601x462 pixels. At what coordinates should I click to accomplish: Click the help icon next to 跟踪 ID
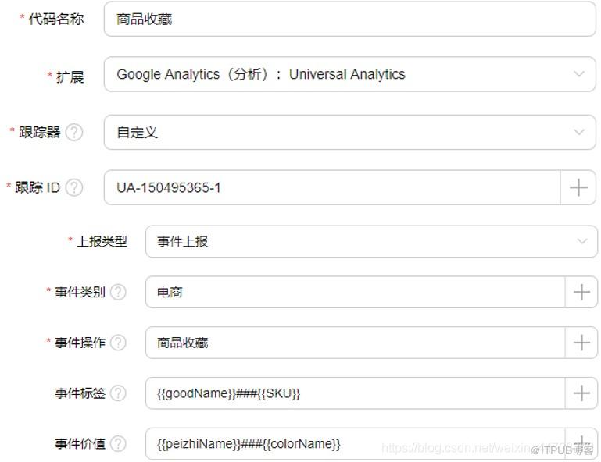pos(74,187)
